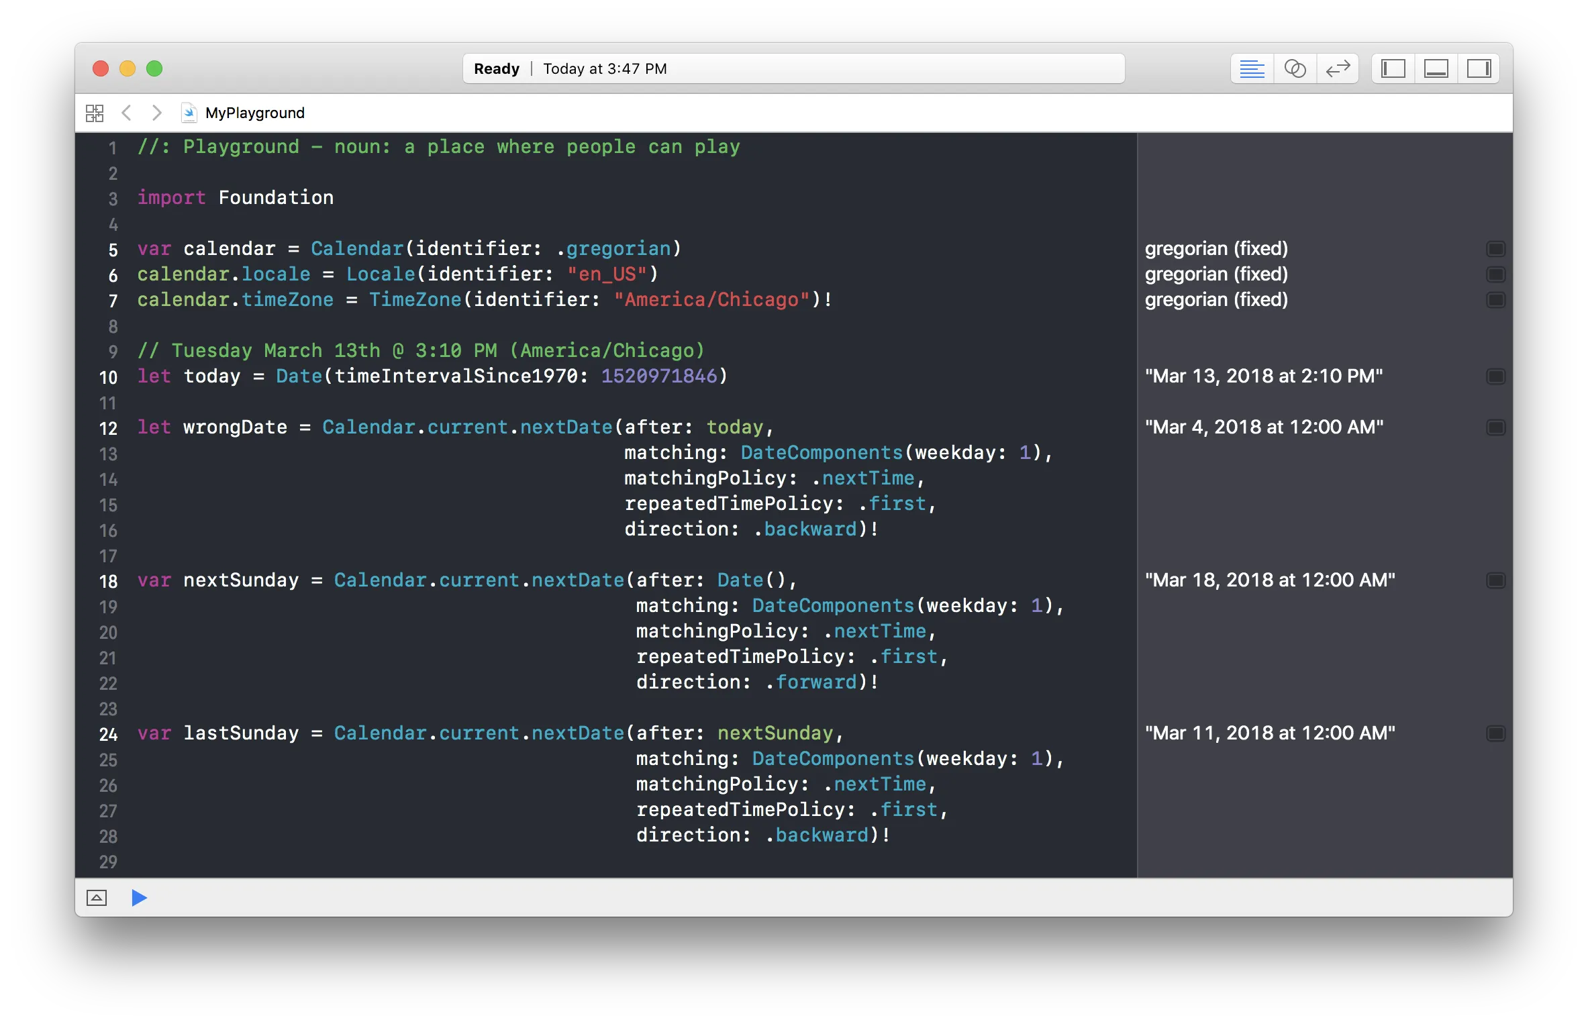
Task: Click the first gregorian (fixed) result
Action: [1216, 249]
